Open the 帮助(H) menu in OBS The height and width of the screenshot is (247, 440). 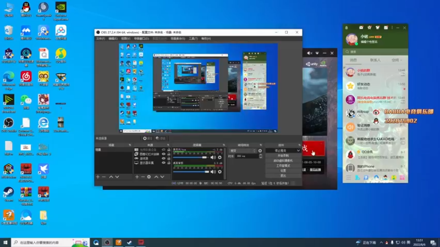point(206,38)
